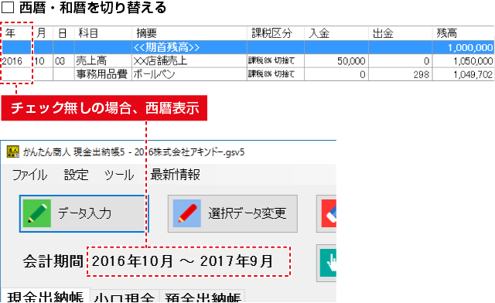Click the 選択データ変更 button label

[247, 213]
